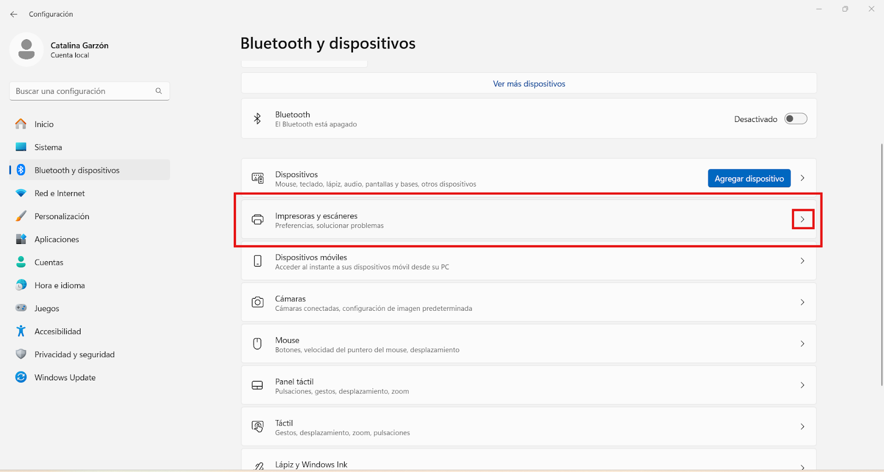Image resolution: width=884 pixels, height=472 pixels.
Task: Expand Impresoras y escáneres chevron
Action: [802, 219]
